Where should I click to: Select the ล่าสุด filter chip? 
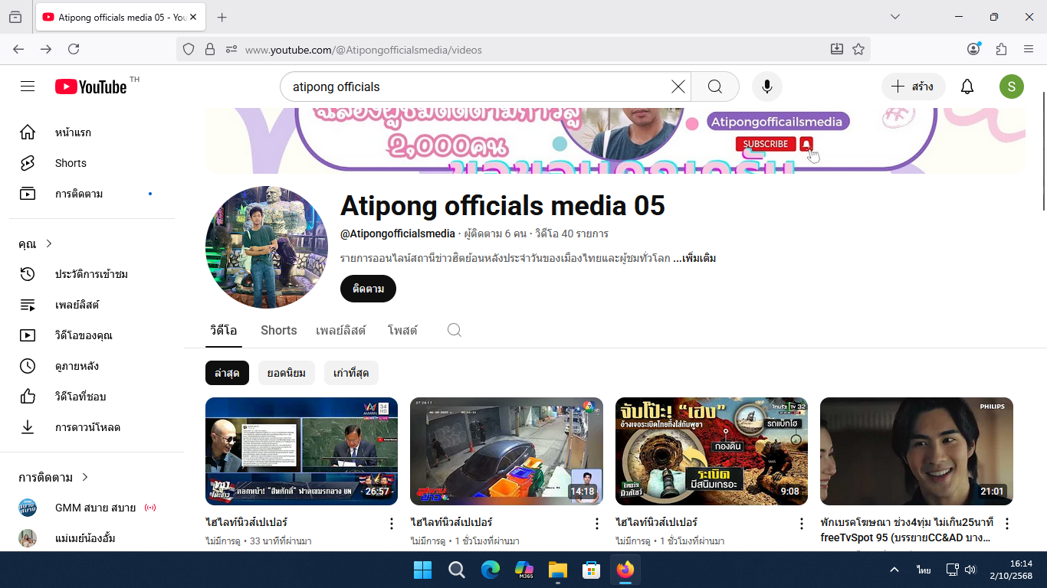pos(227,373)
